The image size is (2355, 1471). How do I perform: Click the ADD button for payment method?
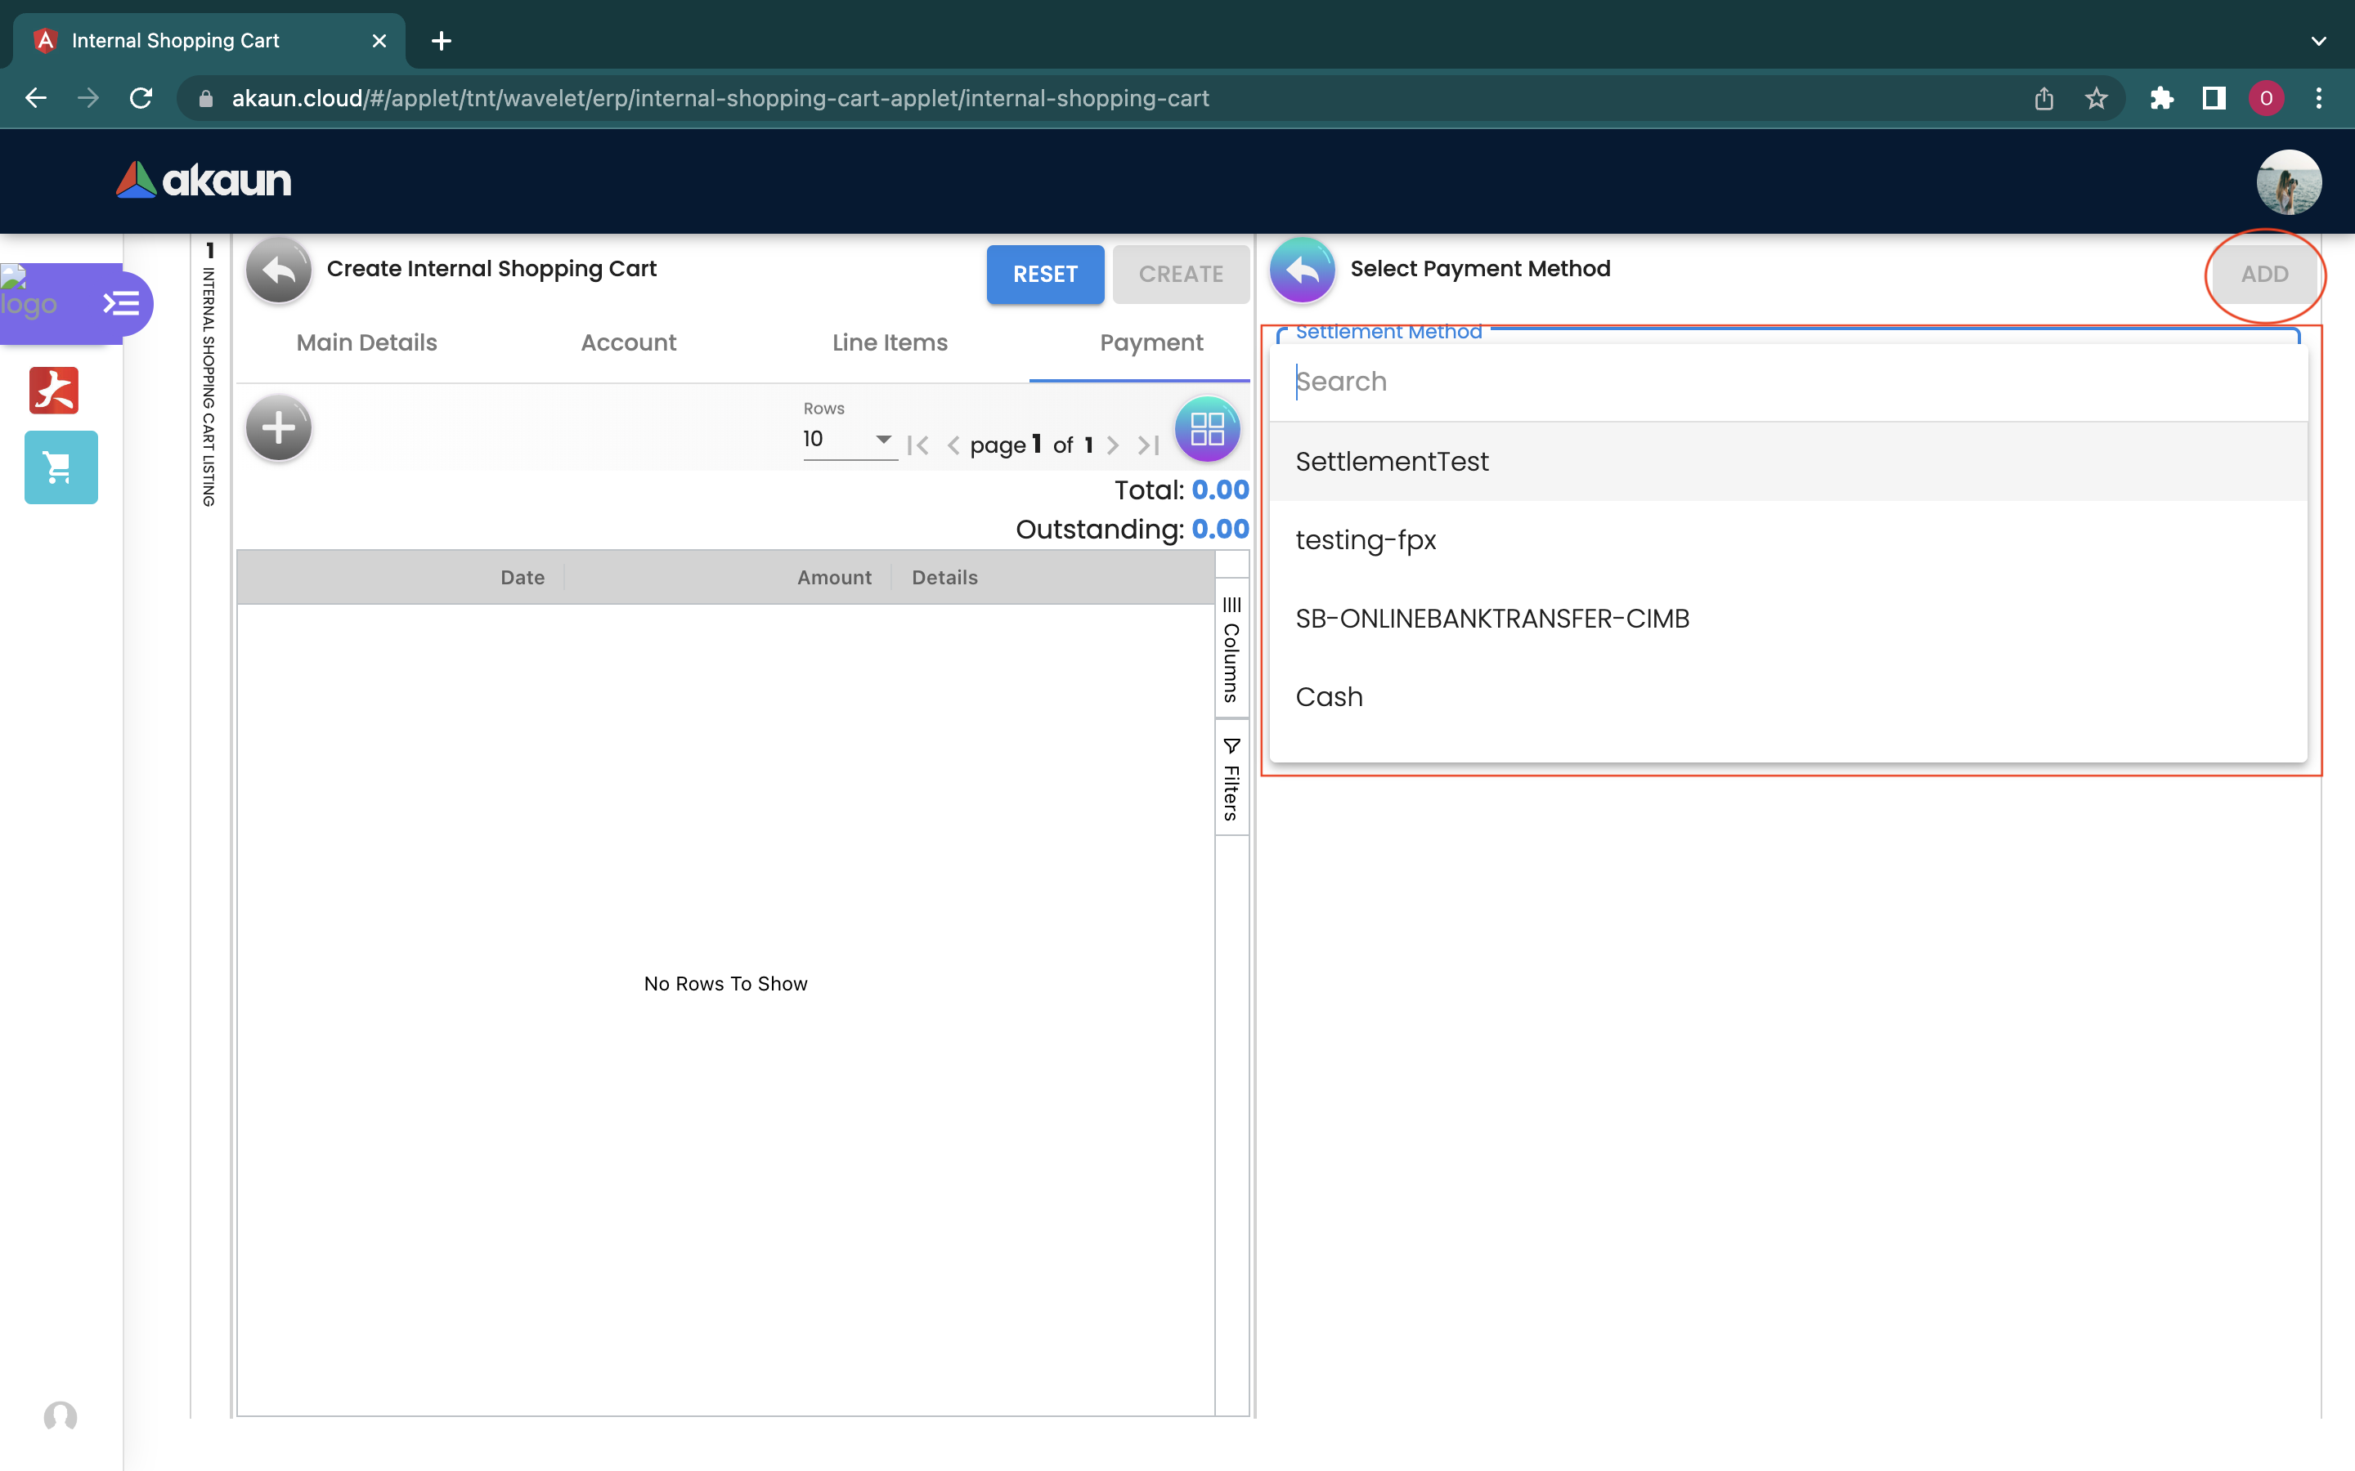[2263, 275]
